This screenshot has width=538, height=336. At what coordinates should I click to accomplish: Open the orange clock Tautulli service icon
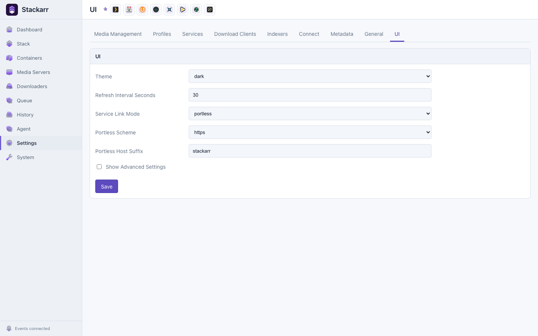point(143,10)
